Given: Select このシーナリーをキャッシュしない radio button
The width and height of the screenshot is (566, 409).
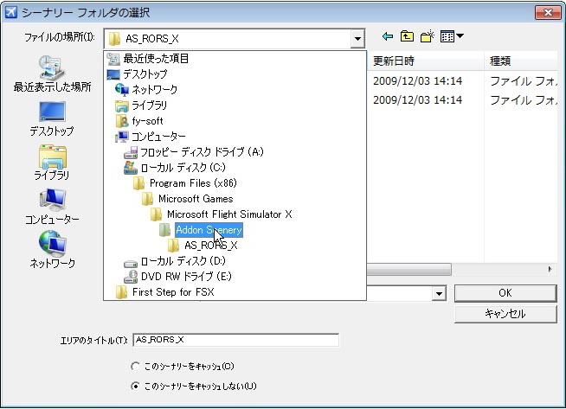Looking at the screenshot, I should tap(135, 387).
